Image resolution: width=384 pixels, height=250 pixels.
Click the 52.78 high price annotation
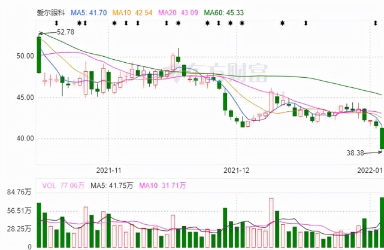point(66,32)
